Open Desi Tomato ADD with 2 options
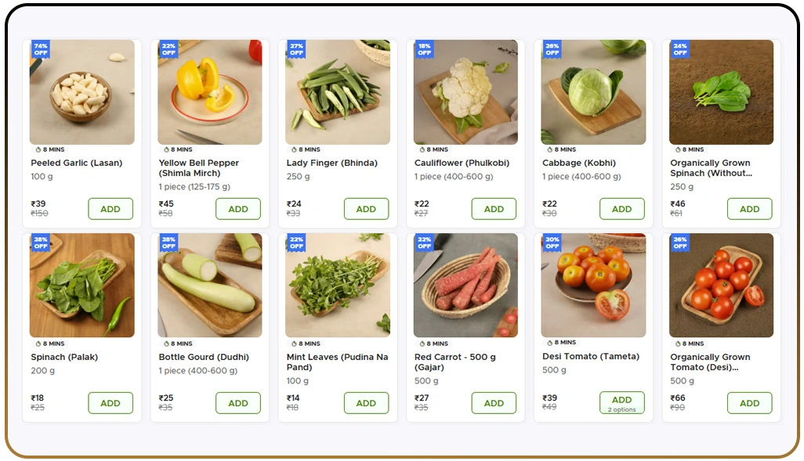 click(621, 402)
